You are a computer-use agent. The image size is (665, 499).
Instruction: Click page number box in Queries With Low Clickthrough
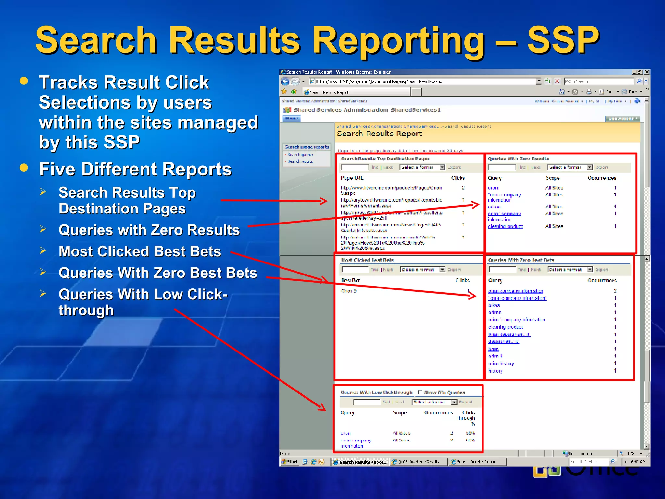coord(366,402)
